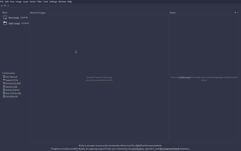Click the new document toolbar icon

2,6
